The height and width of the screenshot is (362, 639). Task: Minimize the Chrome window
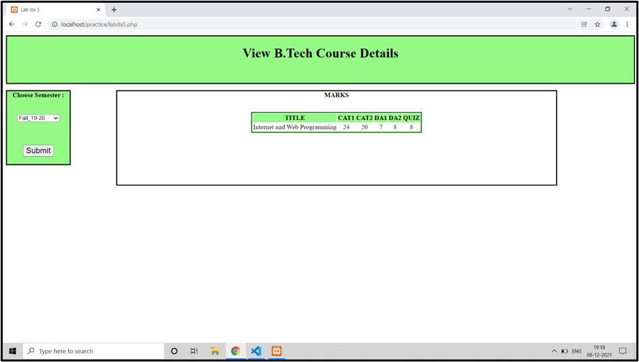click(589, 9)
